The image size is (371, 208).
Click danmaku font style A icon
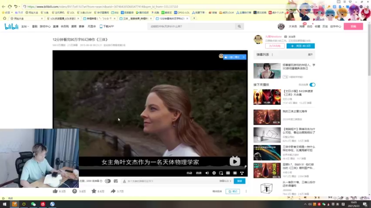[x=124, y=181]
